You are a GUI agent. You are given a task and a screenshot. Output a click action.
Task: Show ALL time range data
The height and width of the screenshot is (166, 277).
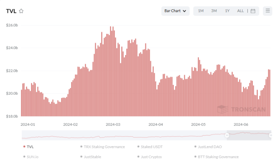tap(240, 11)
